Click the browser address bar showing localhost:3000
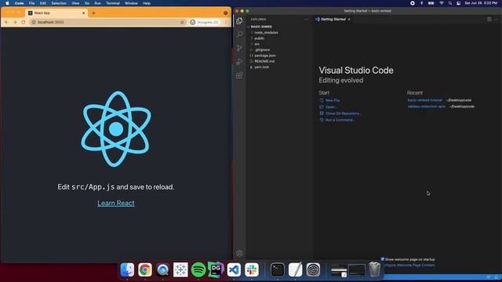502x282 pixels. coord(107,22)
